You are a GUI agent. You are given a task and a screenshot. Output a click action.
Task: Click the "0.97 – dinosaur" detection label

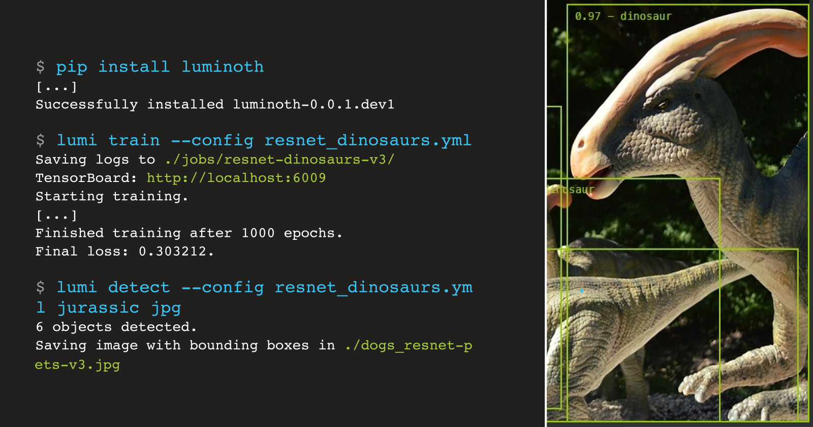click(x=623, y=16)
